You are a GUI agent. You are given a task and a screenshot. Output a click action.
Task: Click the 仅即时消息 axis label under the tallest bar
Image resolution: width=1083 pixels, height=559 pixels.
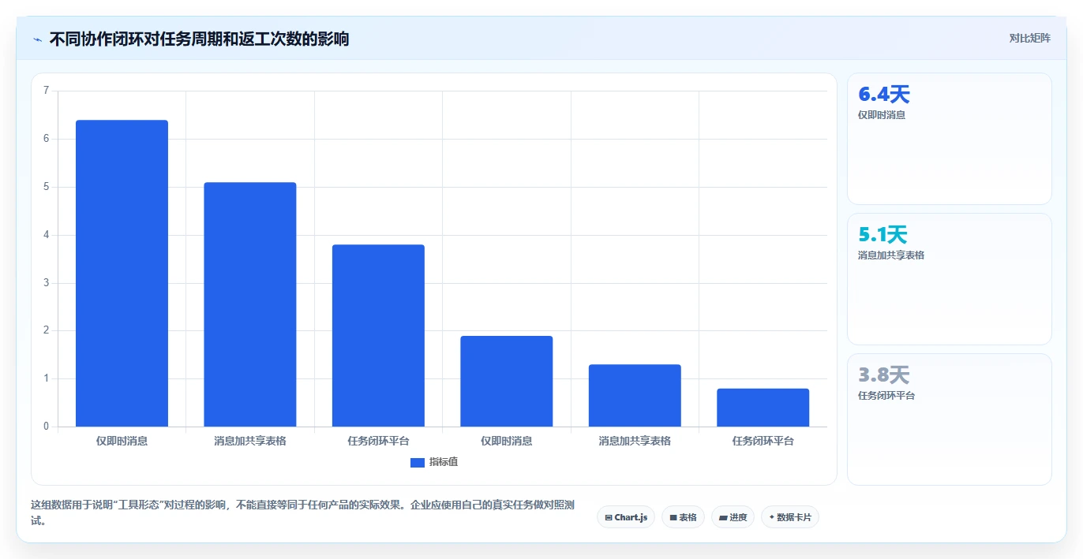point(122,442)
